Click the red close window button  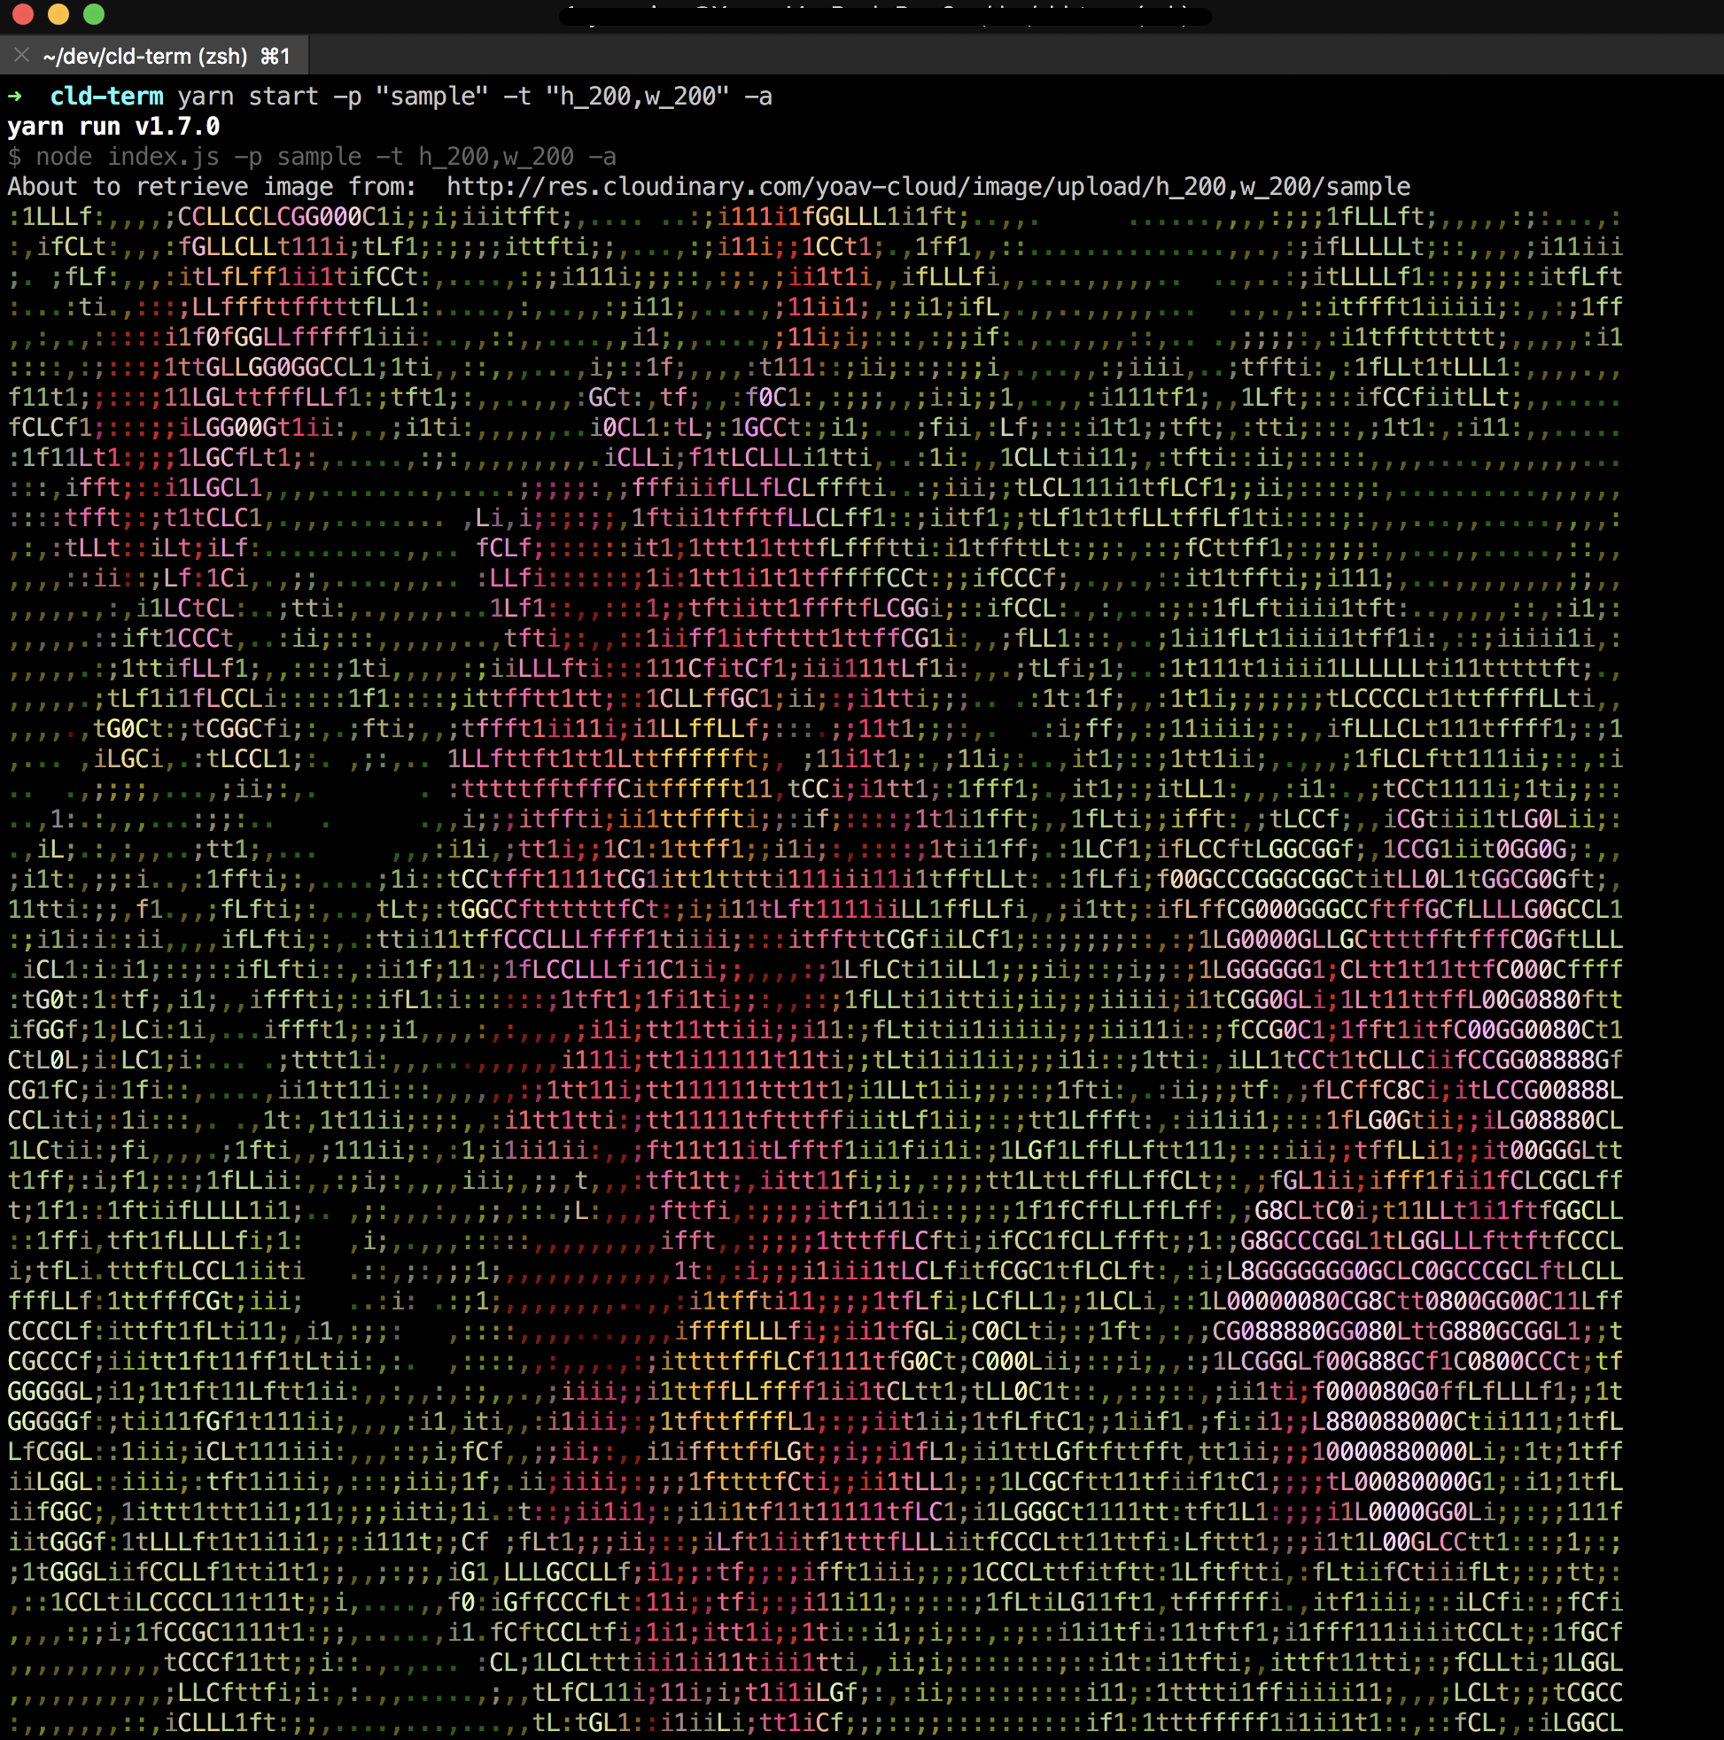[23, 13]
